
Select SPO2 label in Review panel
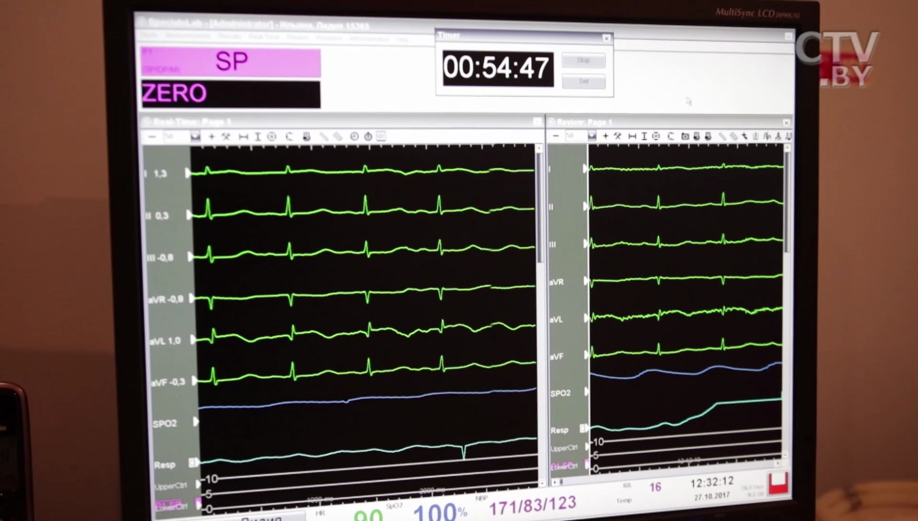(560, 393)
